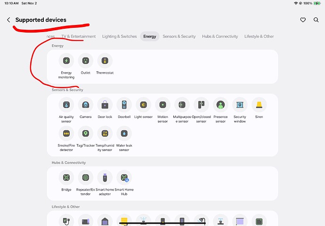325x226 pixels.
Task: Choose the Outlet device icon
Action: tap(86, 60)
